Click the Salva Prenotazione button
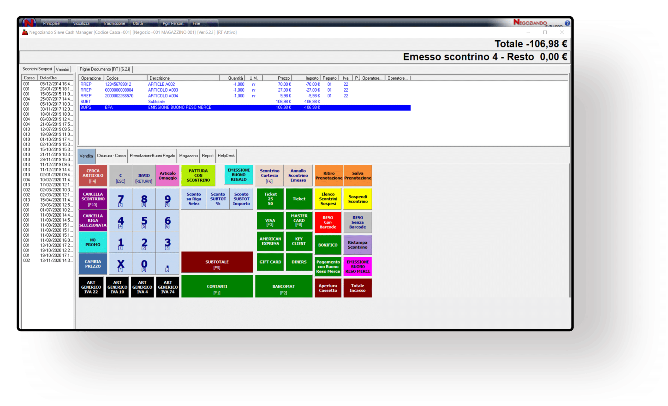The height and width of the screenshot is (406, 668). (357, 175)
